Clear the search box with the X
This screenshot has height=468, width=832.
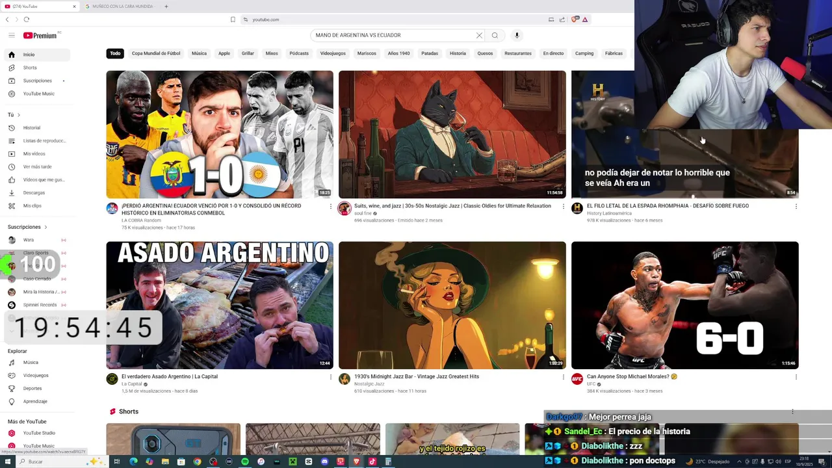click(479, 35)
